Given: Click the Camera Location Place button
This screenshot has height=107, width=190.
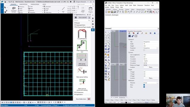Looking at the screenshot, I should pos(151,67).
